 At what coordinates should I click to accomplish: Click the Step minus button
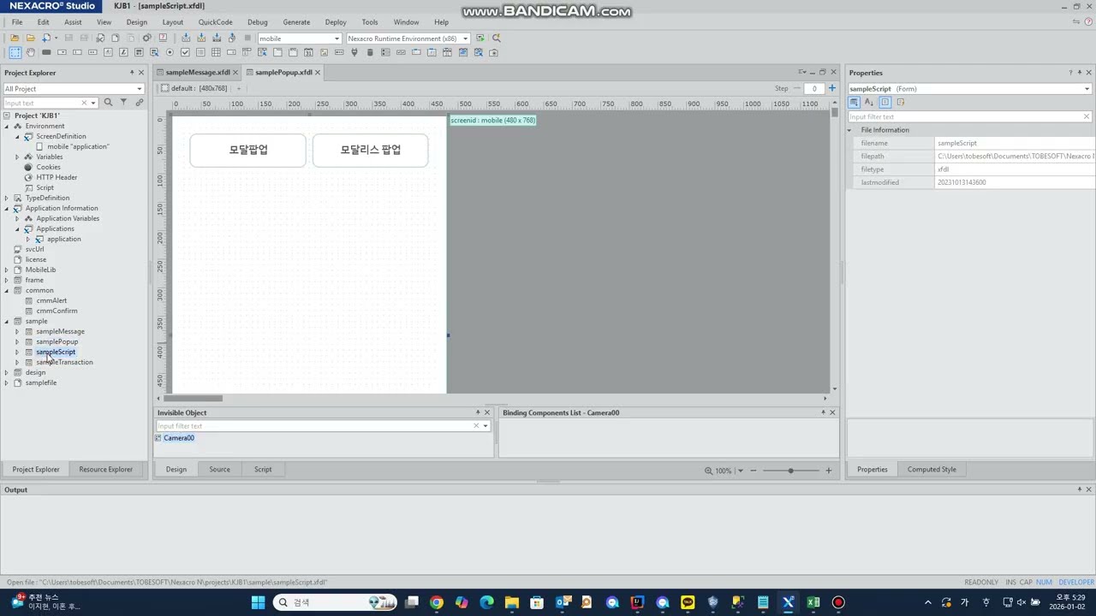click(x=797, y=88)
